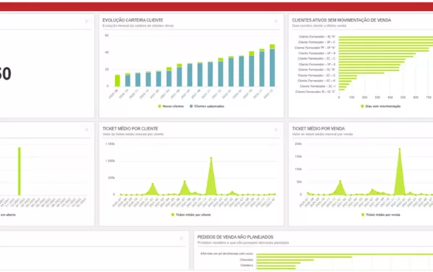The height and width of the screenshot is (272, 433).
Task: Open options menu icon of top-left panel
Action: pos(87,22)
